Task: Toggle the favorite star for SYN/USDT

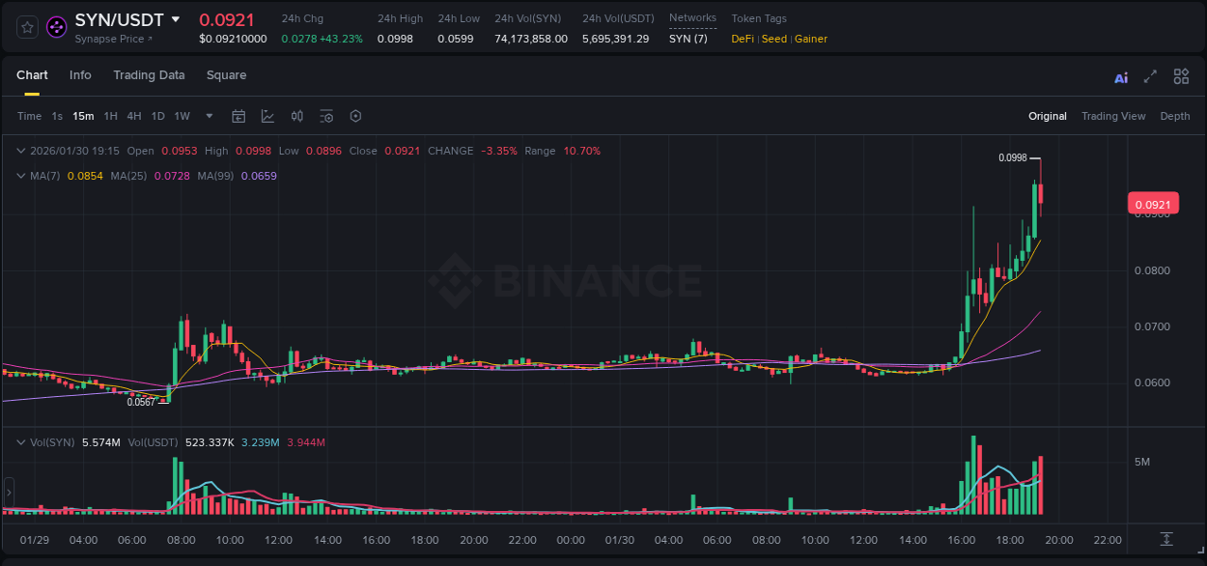Action: pos(27,26)
